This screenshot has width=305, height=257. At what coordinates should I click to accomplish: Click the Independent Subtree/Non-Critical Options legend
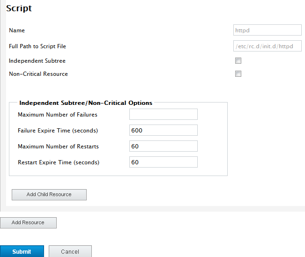tap(86, 103)
